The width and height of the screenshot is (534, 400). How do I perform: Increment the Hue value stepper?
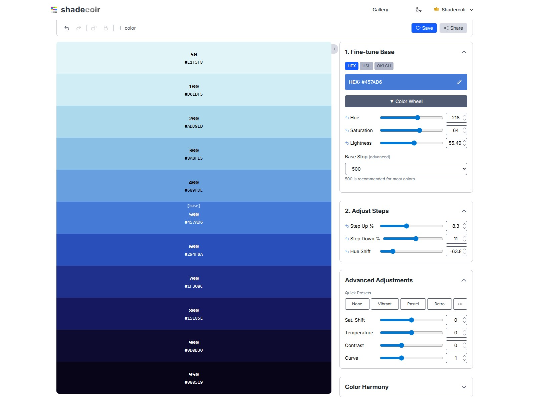(465, 116)
